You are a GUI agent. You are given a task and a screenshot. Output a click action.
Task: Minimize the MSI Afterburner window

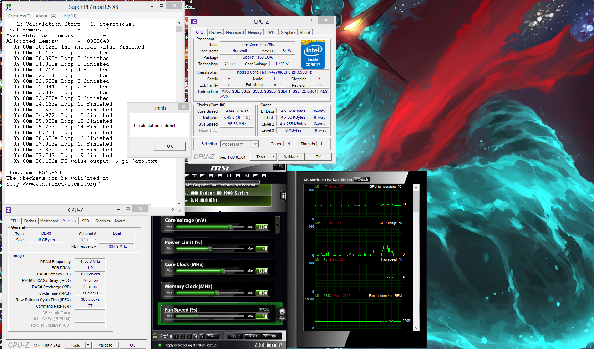(275, 167)
